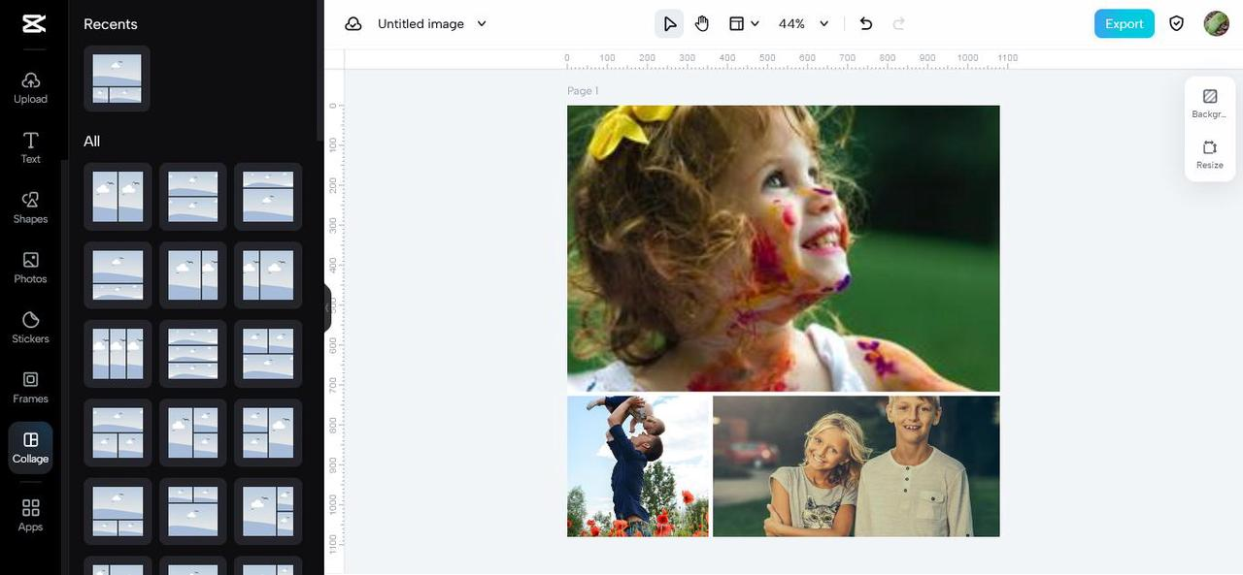This screenshot has height=575, width=1243.
Task: Choose layout with two stacked left, tall right
Action: click(x=268, y=432)
